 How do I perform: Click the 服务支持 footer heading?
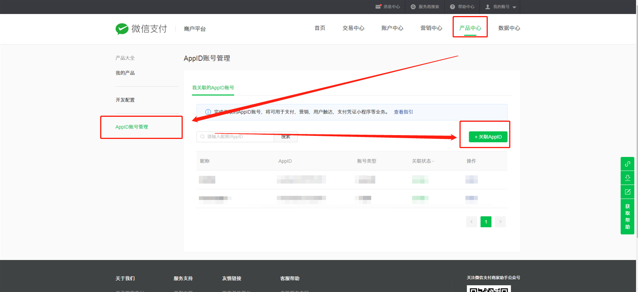coord(183,279)
